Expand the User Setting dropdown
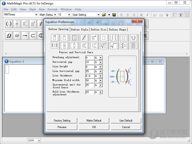This screenshot has width=192, height=144. point(99,15)
